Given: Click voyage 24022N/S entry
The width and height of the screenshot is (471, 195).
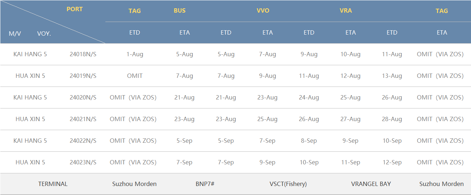Looking at the screenshot, I should coord(83,141).
